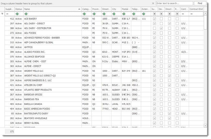Open filter condition icon for Postal column
The width and height of the screenshot is (211, 139).
124,14
